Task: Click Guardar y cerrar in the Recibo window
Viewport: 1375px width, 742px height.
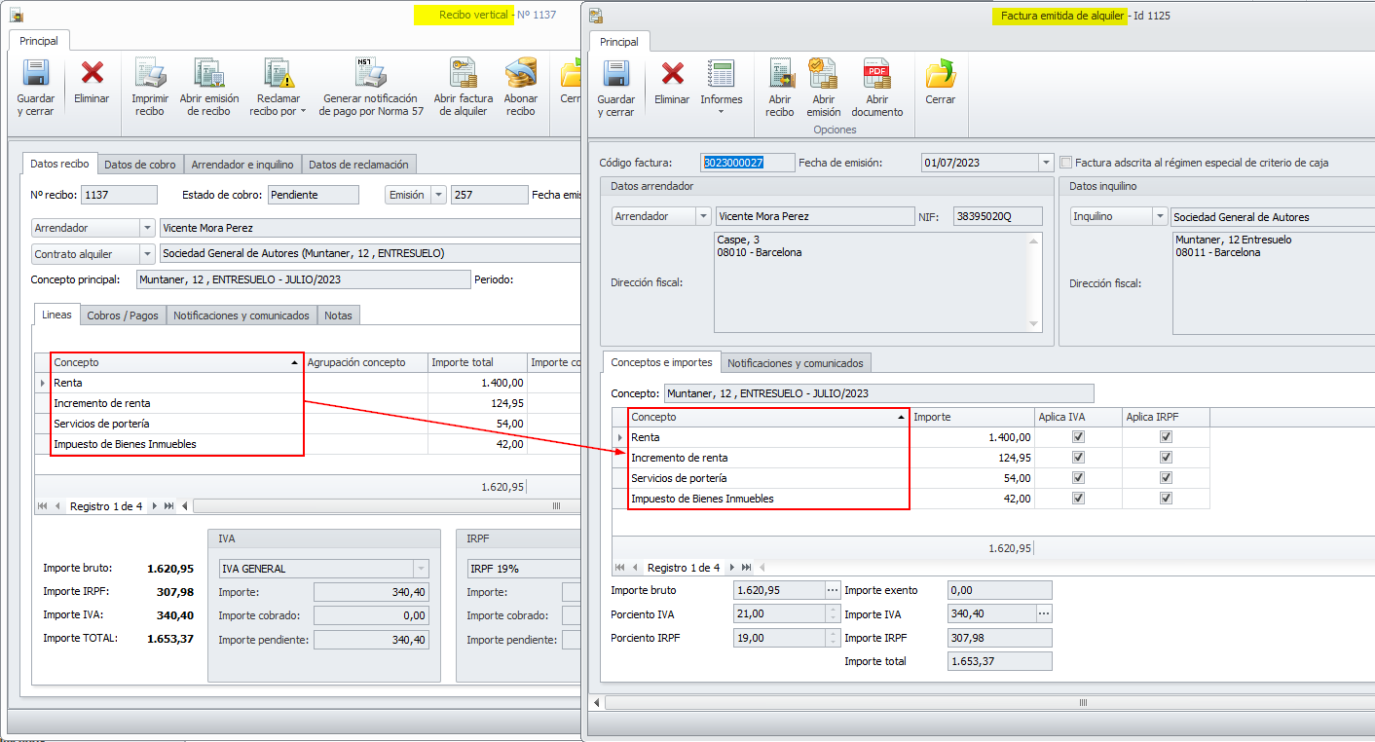Action: coord(35,87)
